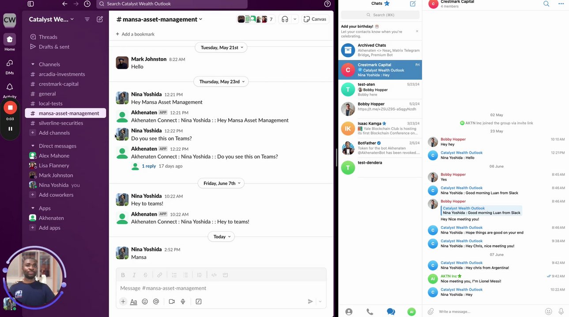Record video clip icon in composer
The image size is (569, 317).
click(172, 302)
